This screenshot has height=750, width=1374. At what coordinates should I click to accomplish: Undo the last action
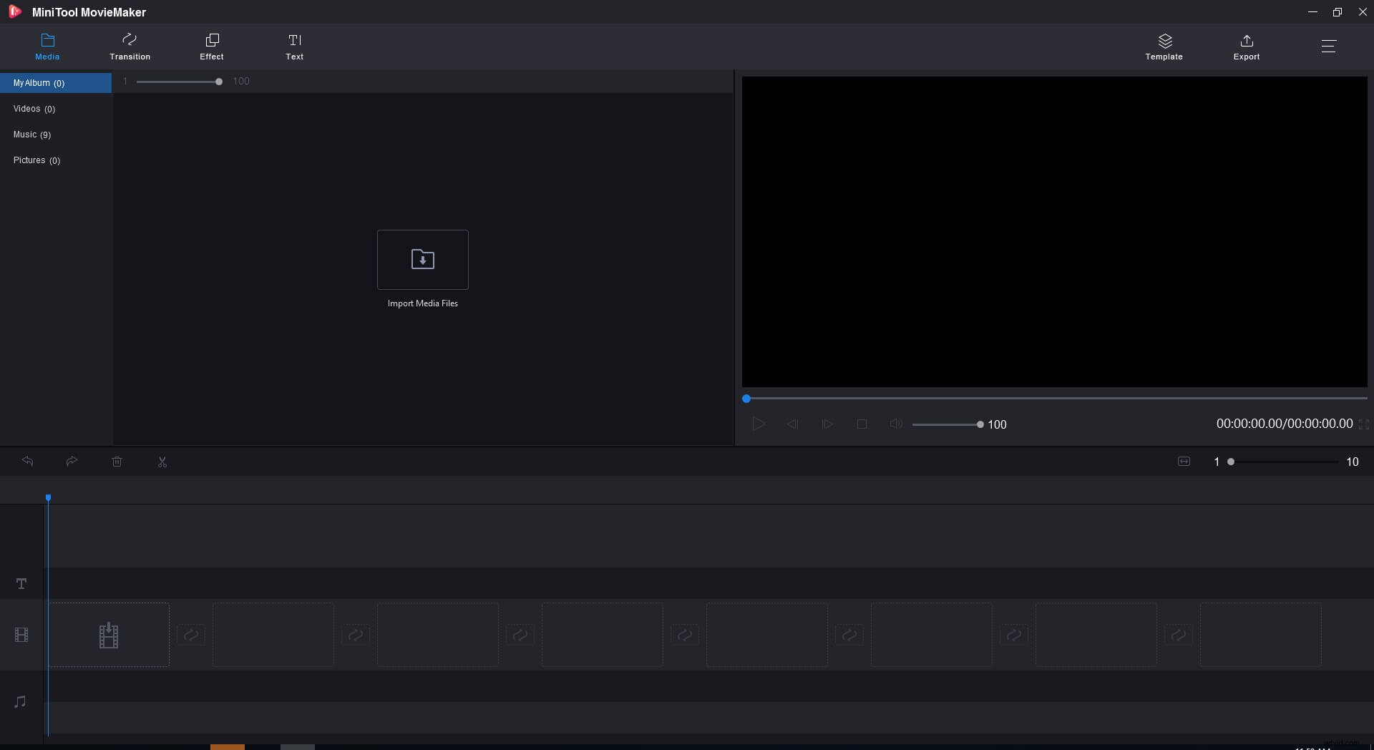click(x=27, y=462)
